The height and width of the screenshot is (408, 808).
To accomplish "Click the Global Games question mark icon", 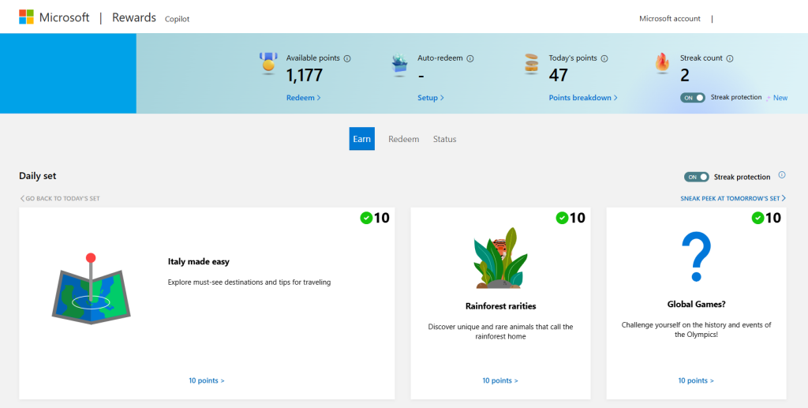I will point(696,256).
